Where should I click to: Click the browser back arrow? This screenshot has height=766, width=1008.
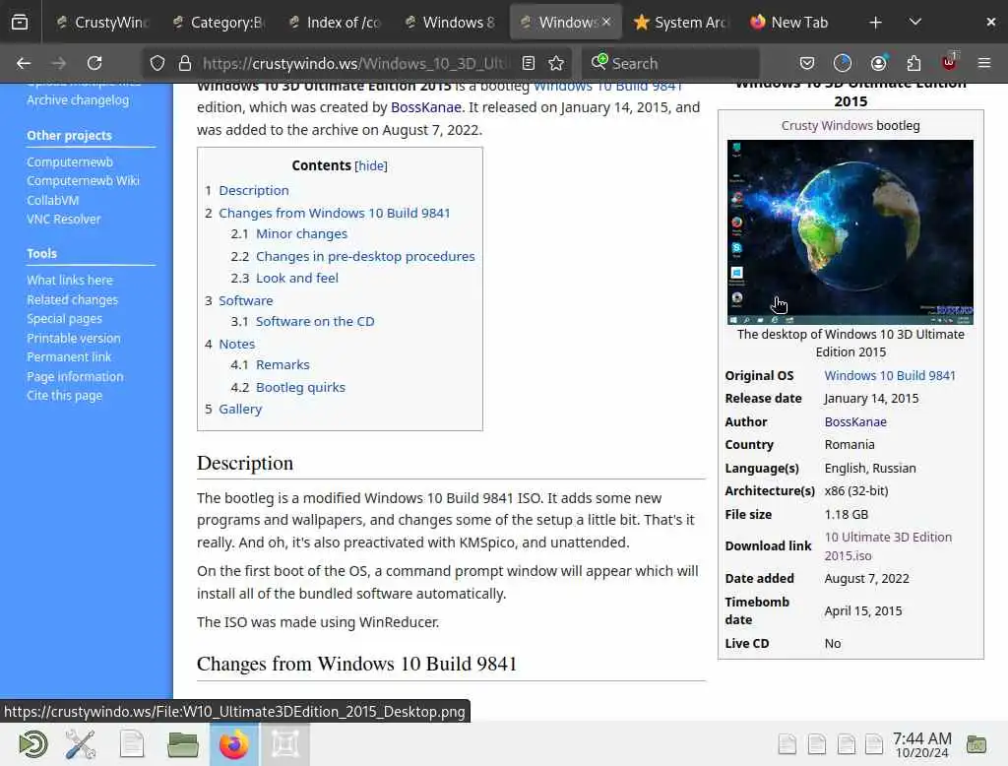click(x=24, y=63)
